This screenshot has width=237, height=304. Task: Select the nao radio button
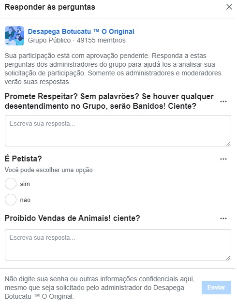pyautogui.click(x=11, y=200)
